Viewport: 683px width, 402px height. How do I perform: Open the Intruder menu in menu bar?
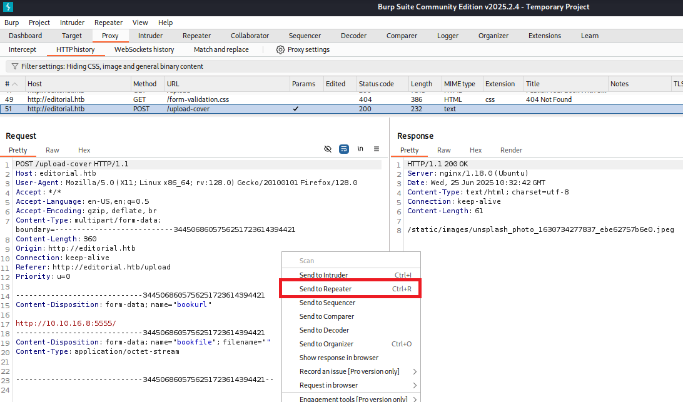coord(73,23)
